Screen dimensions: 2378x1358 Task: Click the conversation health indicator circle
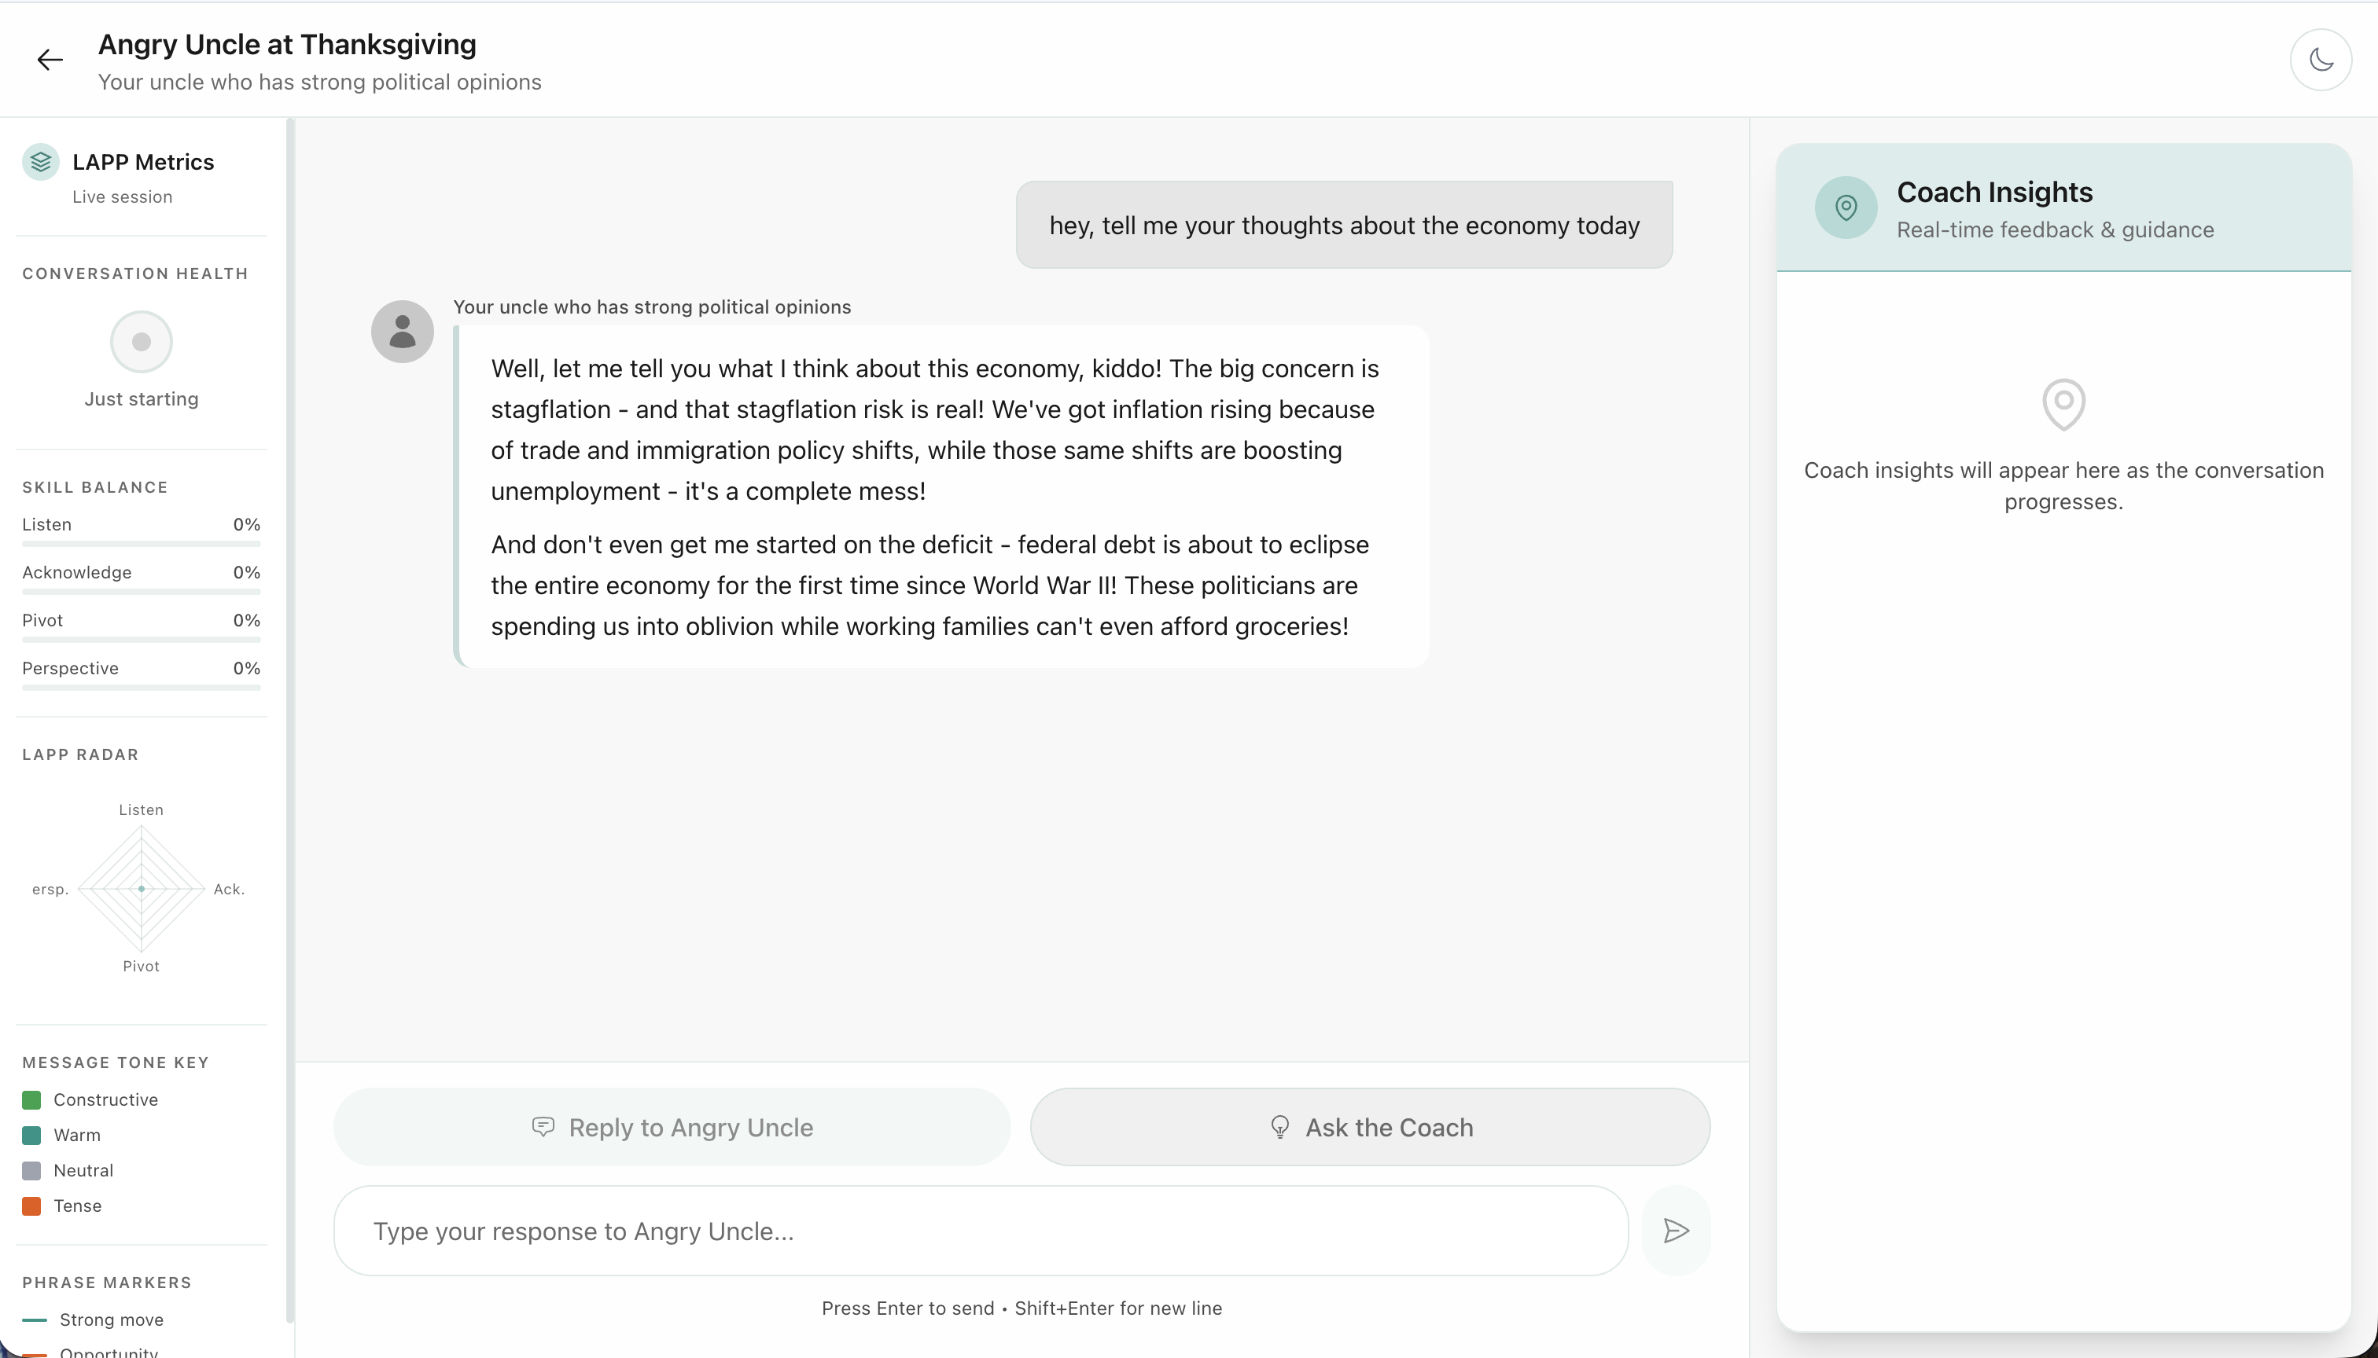click(x=141, y=341)
